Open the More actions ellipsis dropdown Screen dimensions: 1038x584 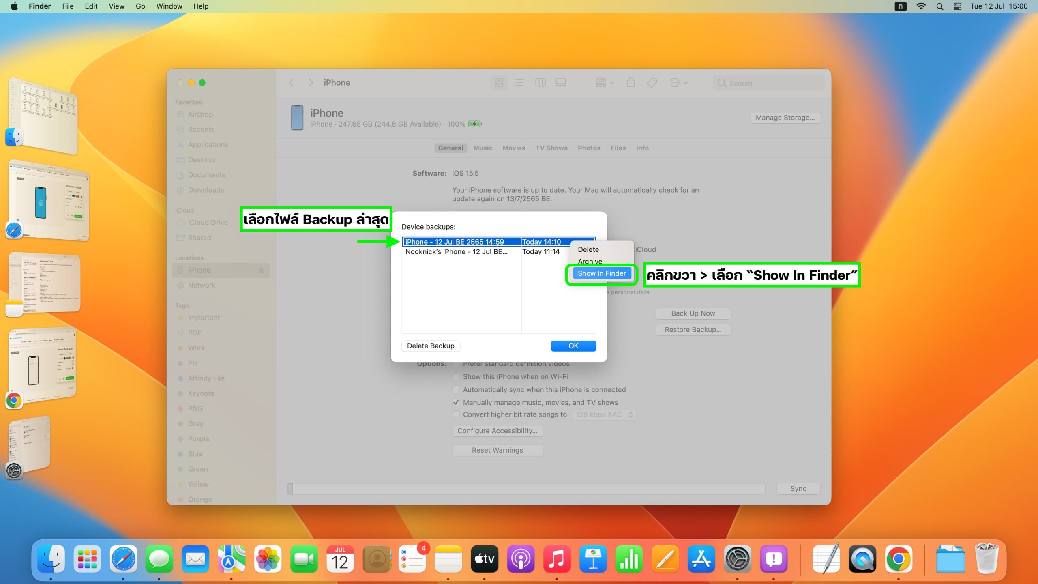pyautogui.click(x=679, y=83)
